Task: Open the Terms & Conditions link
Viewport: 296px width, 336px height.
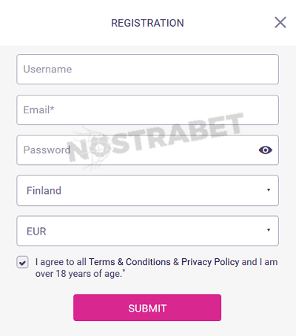Action: pos(129,262)
